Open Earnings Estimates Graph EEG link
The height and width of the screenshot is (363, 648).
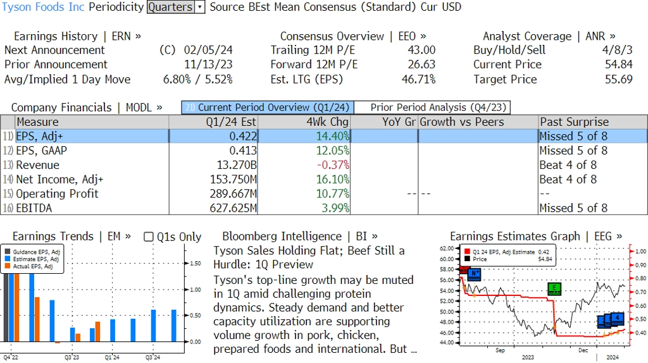pos(535,237)
